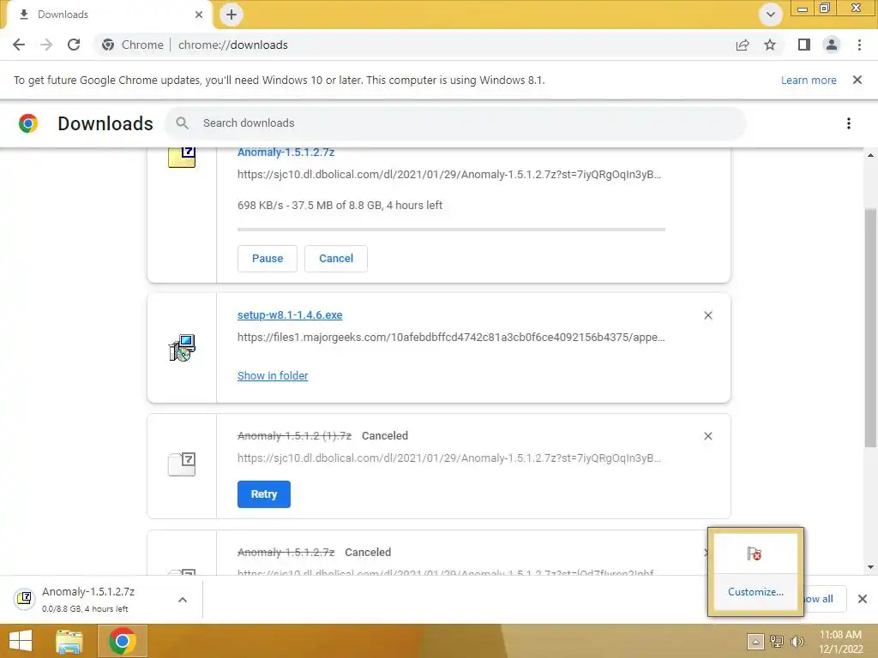Toggle the side panel icon
The height and width of the screenshot is (658, 878).
[804, 45]
